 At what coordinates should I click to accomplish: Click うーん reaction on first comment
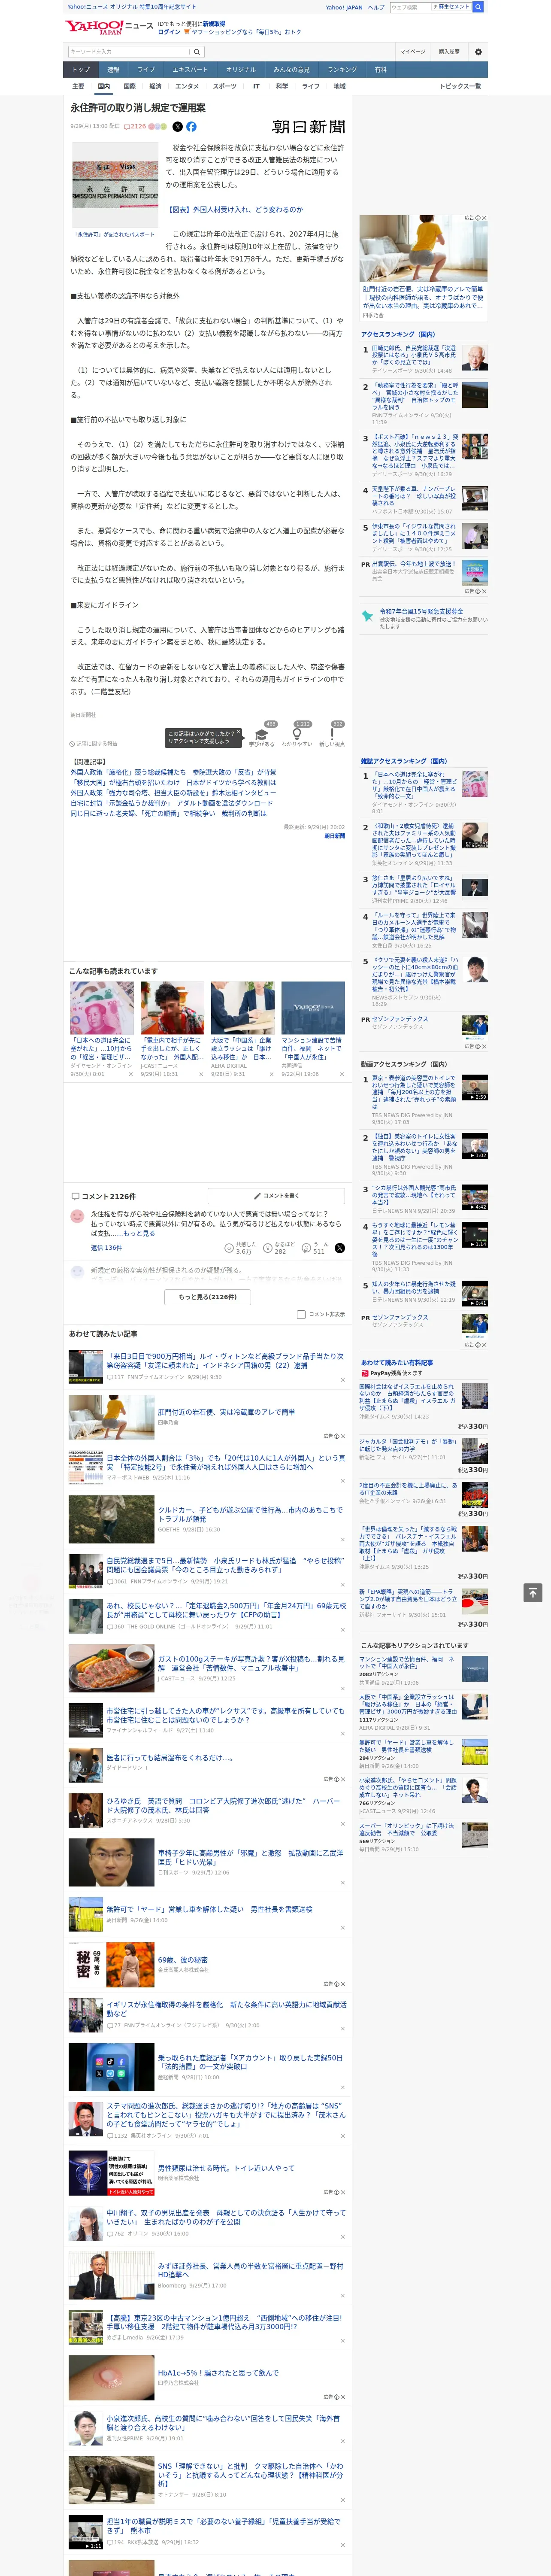(x=306, y=1248)
